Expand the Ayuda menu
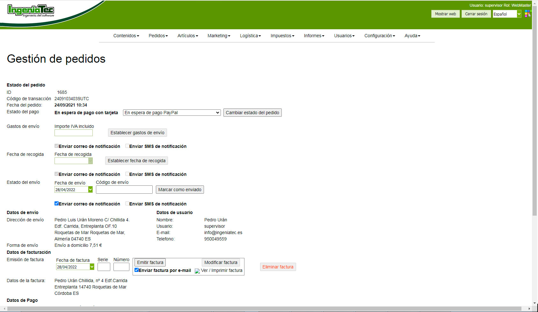 [x=412, y=36]
